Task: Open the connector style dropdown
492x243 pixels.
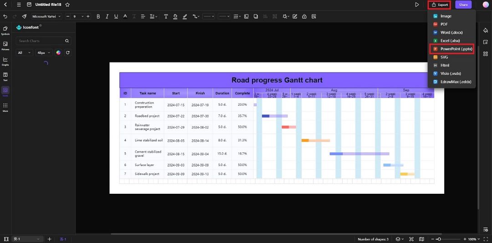Action: coord(196,16)
